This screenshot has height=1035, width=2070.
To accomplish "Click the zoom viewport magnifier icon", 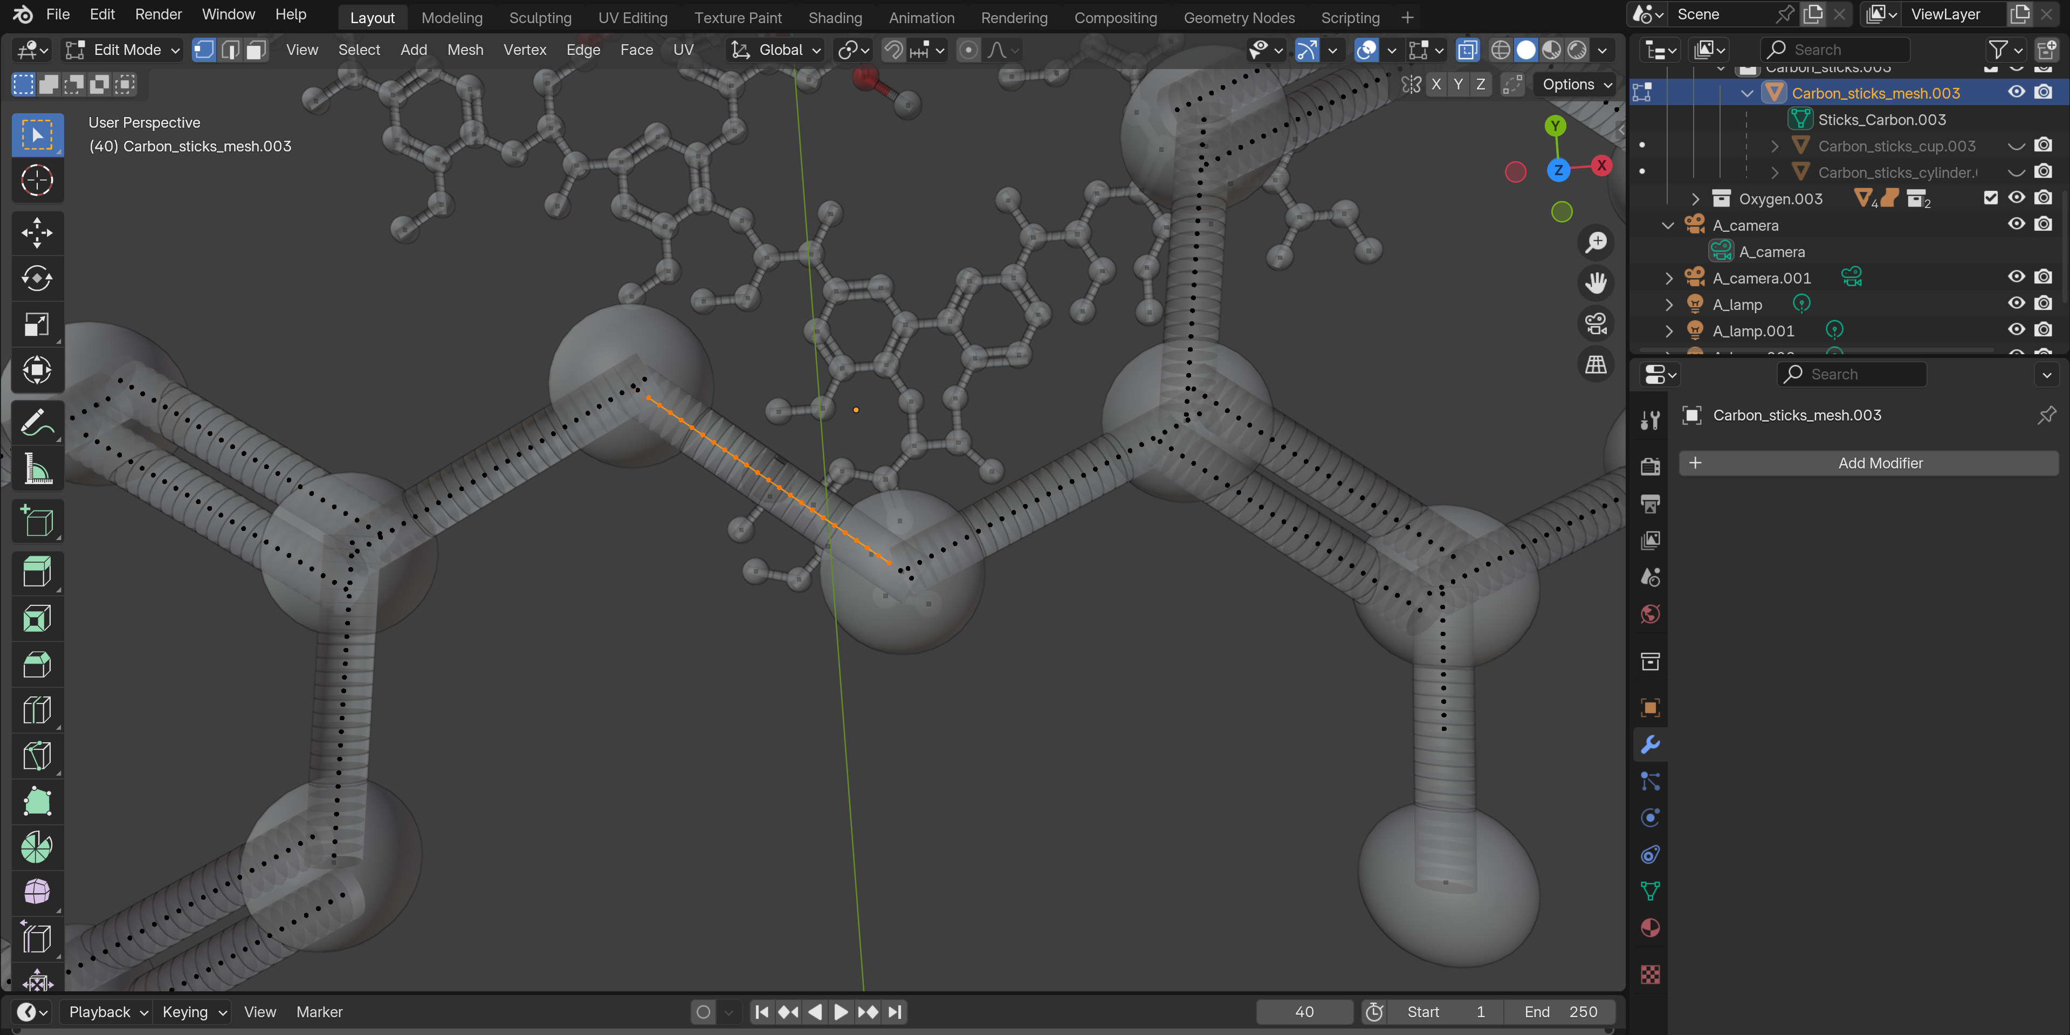I will (x=1596, y=242).
